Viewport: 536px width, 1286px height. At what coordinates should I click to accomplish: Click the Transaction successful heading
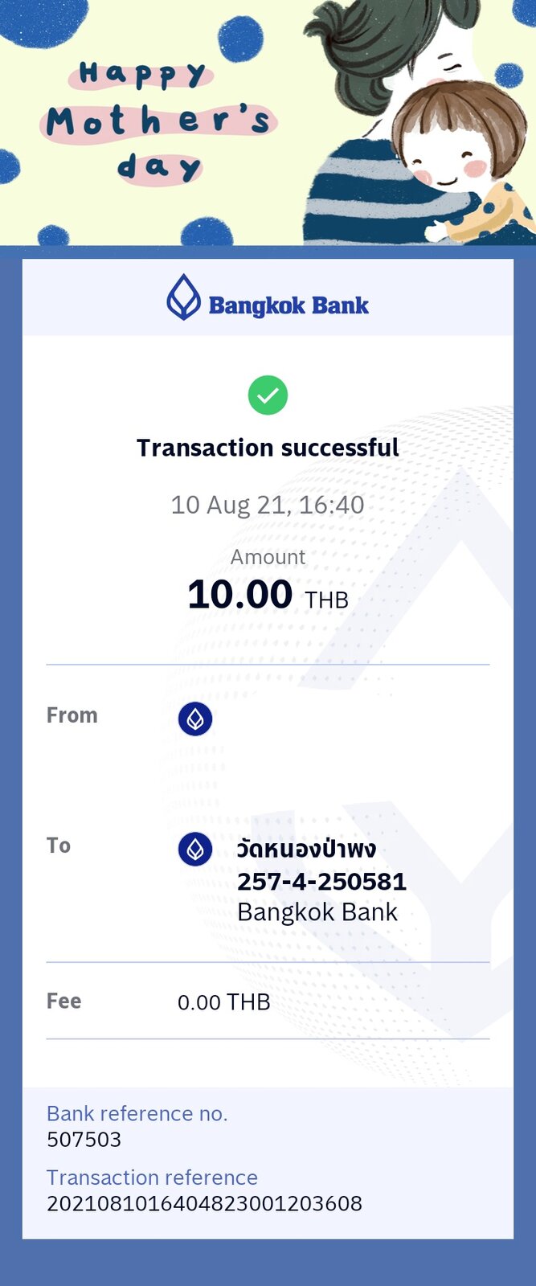click(x=268, y=448)
